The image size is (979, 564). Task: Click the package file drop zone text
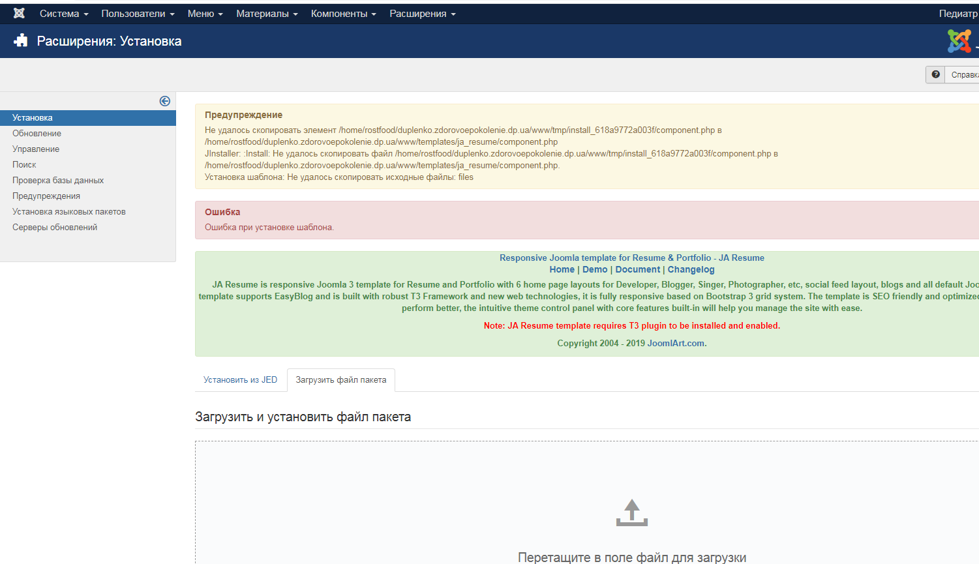coord(632,557)
